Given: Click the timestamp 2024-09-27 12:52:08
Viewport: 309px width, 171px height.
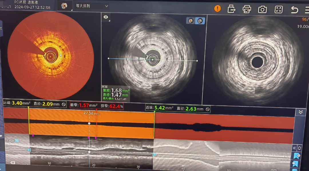Looking at the screenshot, I should pyautogui.click(x=32, y=8).
